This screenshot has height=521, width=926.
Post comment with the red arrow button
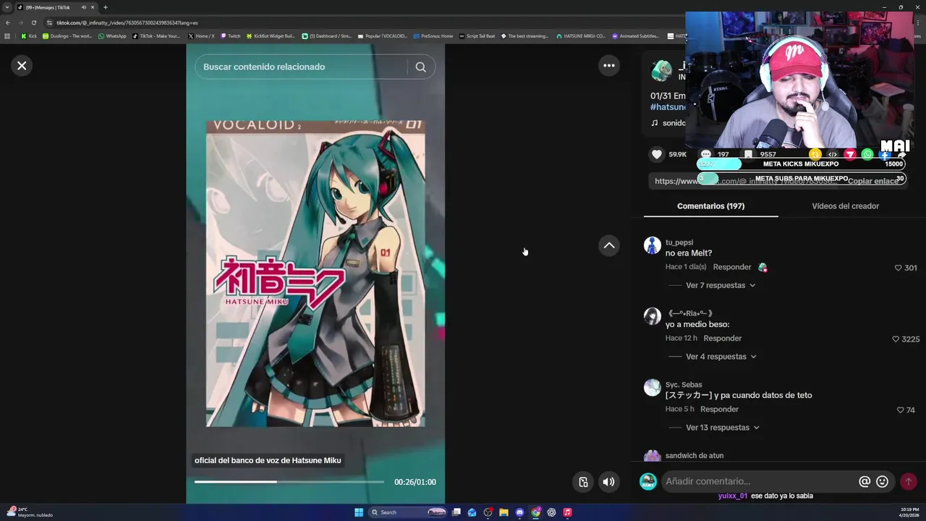click(909, 481)
